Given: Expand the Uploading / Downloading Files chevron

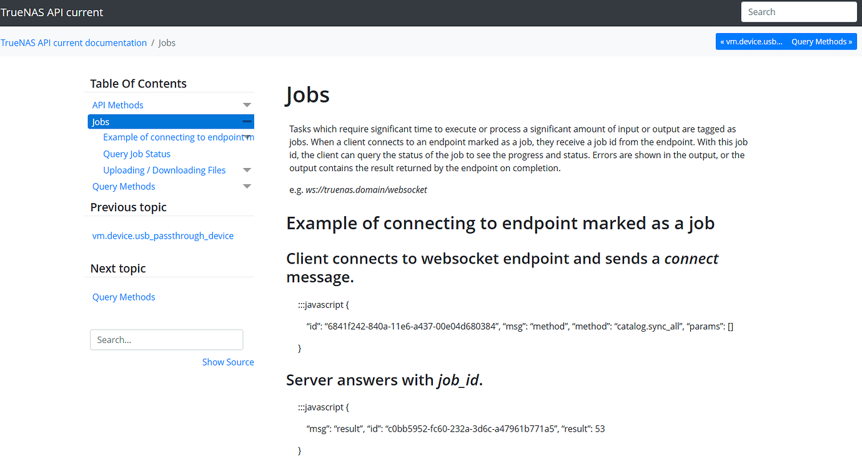Looking at the screenshot, I should [247, 169].
